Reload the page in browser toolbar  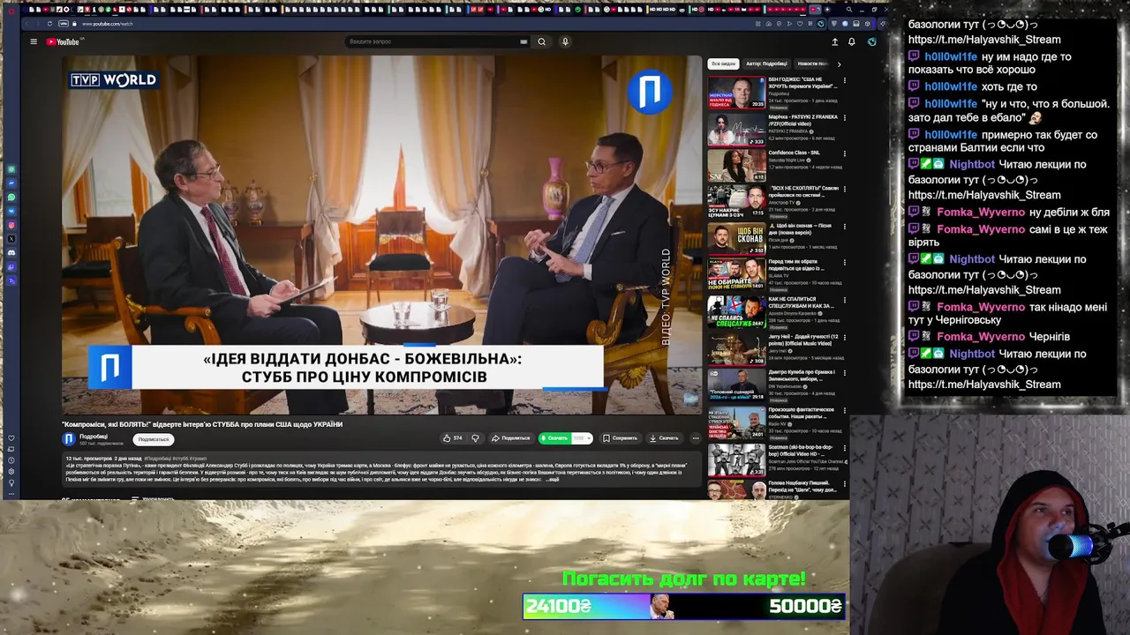[49, 24]
